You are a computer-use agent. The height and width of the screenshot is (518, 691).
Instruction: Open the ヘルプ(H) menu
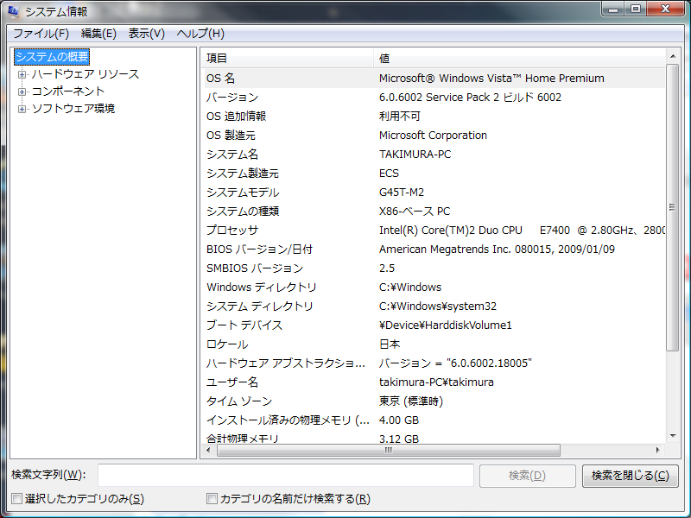[x=200, y=34]
